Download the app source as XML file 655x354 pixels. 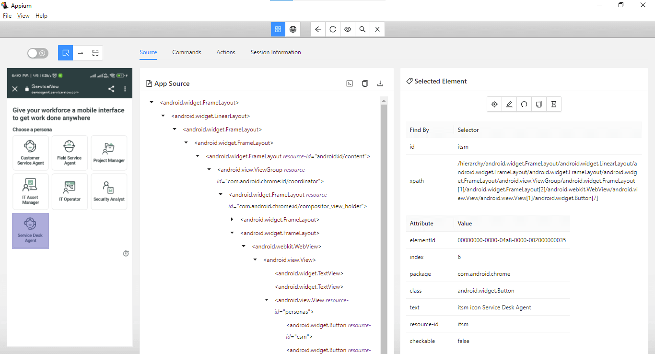[x=380, y=83]
